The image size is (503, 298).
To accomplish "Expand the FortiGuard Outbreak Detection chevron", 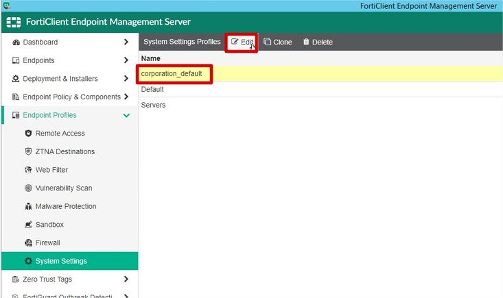I will pos(126,296).
